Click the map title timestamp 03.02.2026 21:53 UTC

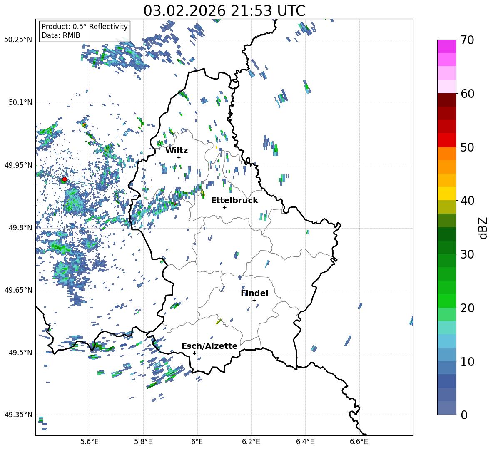224,11
